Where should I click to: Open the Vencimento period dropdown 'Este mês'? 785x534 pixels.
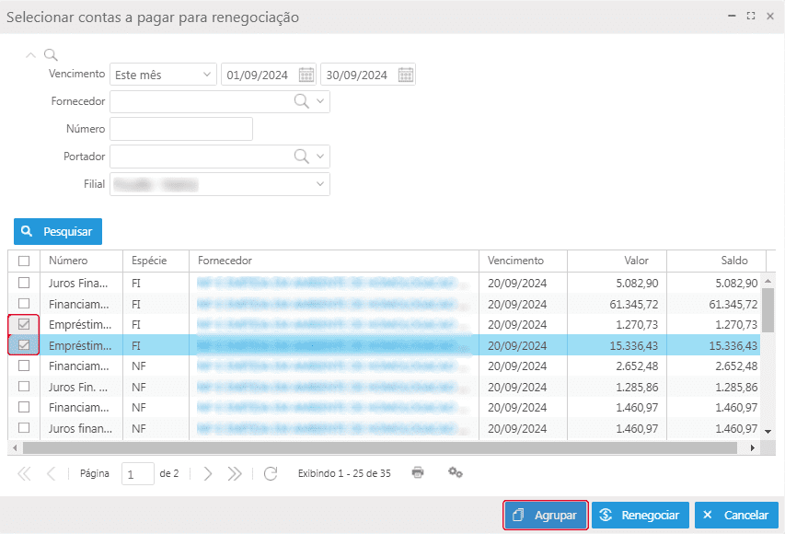coord(162,75)
